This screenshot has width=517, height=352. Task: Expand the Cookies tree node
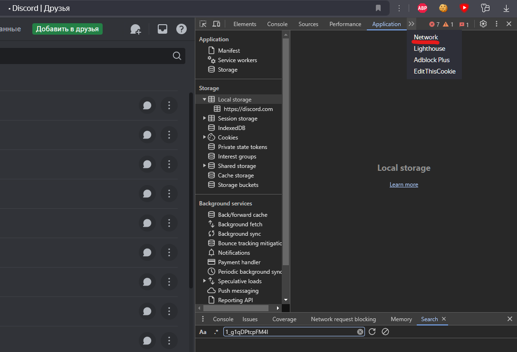(204, 137)
